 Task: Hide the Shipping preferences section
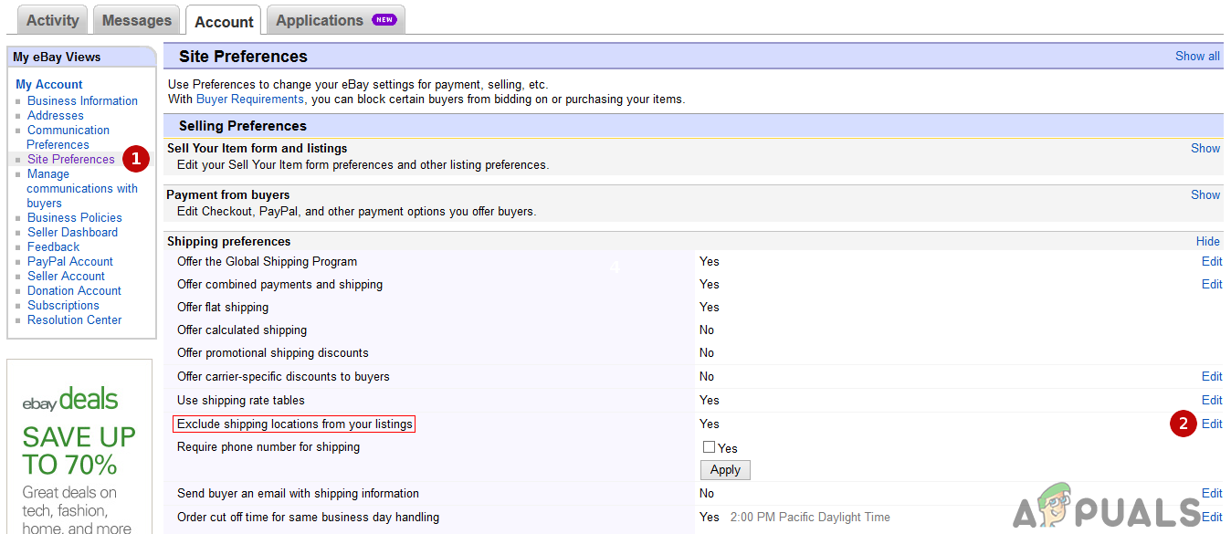point(1207,241)
